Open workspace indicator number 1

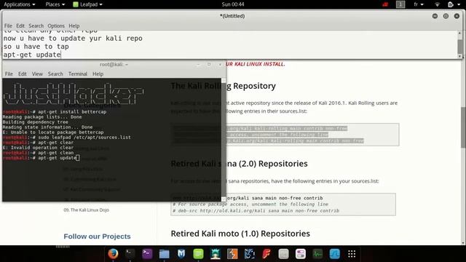400,4
